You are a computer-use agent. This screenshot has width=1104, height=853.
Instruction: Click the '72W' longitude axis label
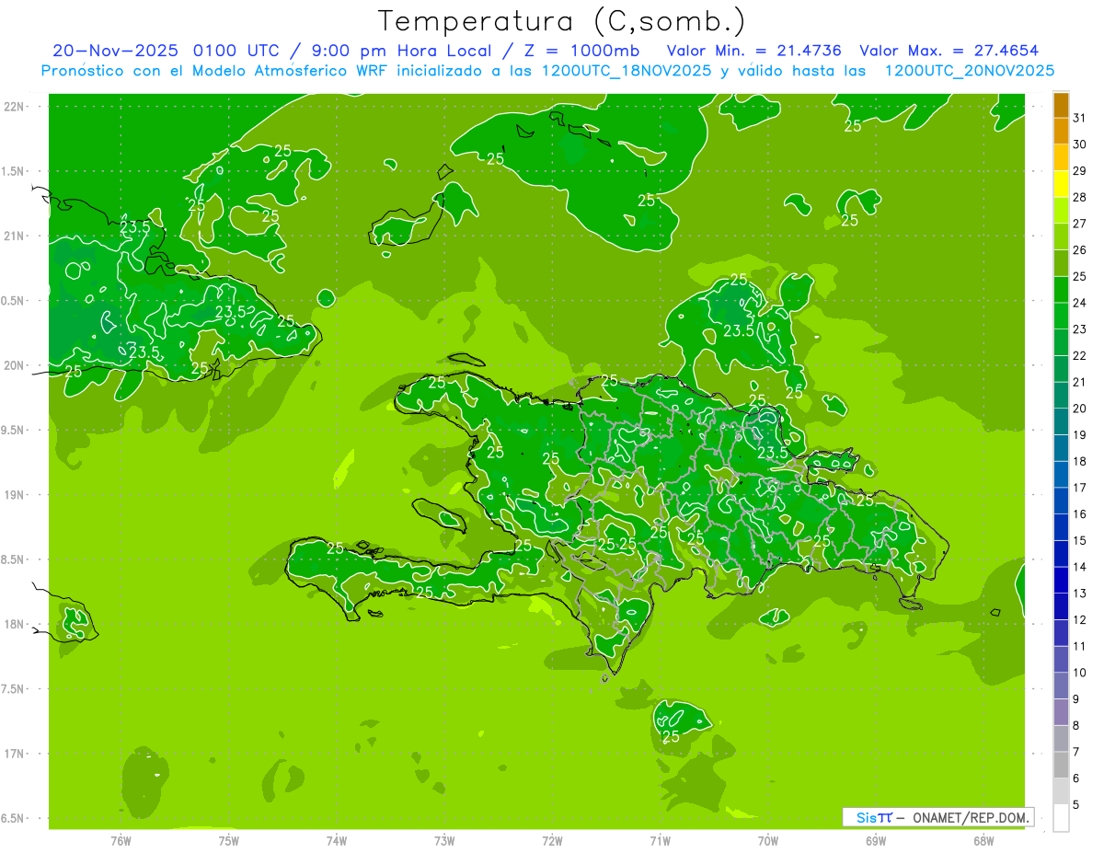pyautogui.click(x=552, y=841)
